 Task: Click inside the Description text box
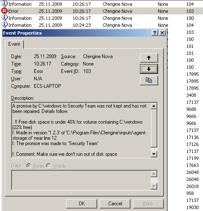(81, 130)
